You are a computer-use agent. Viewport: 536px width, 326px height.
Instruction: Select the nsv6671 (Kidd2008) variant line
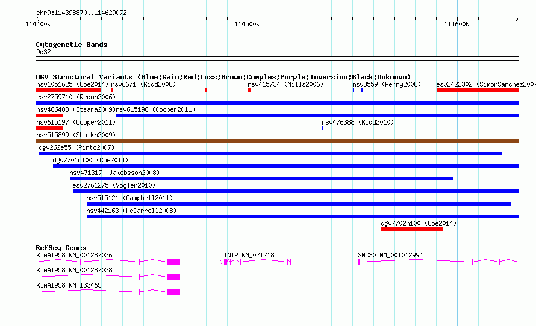point(159,90)
